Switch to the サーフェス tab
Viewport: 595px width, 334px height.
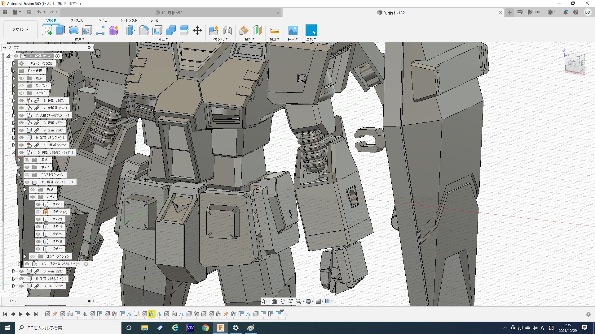(76, 20)
